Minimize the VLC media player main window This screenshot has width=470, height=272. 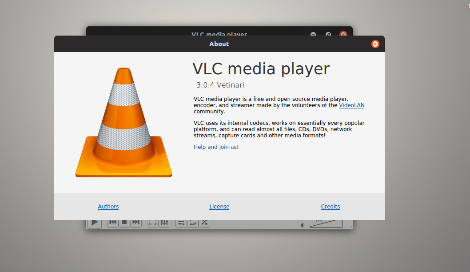[x=313, y=34]
